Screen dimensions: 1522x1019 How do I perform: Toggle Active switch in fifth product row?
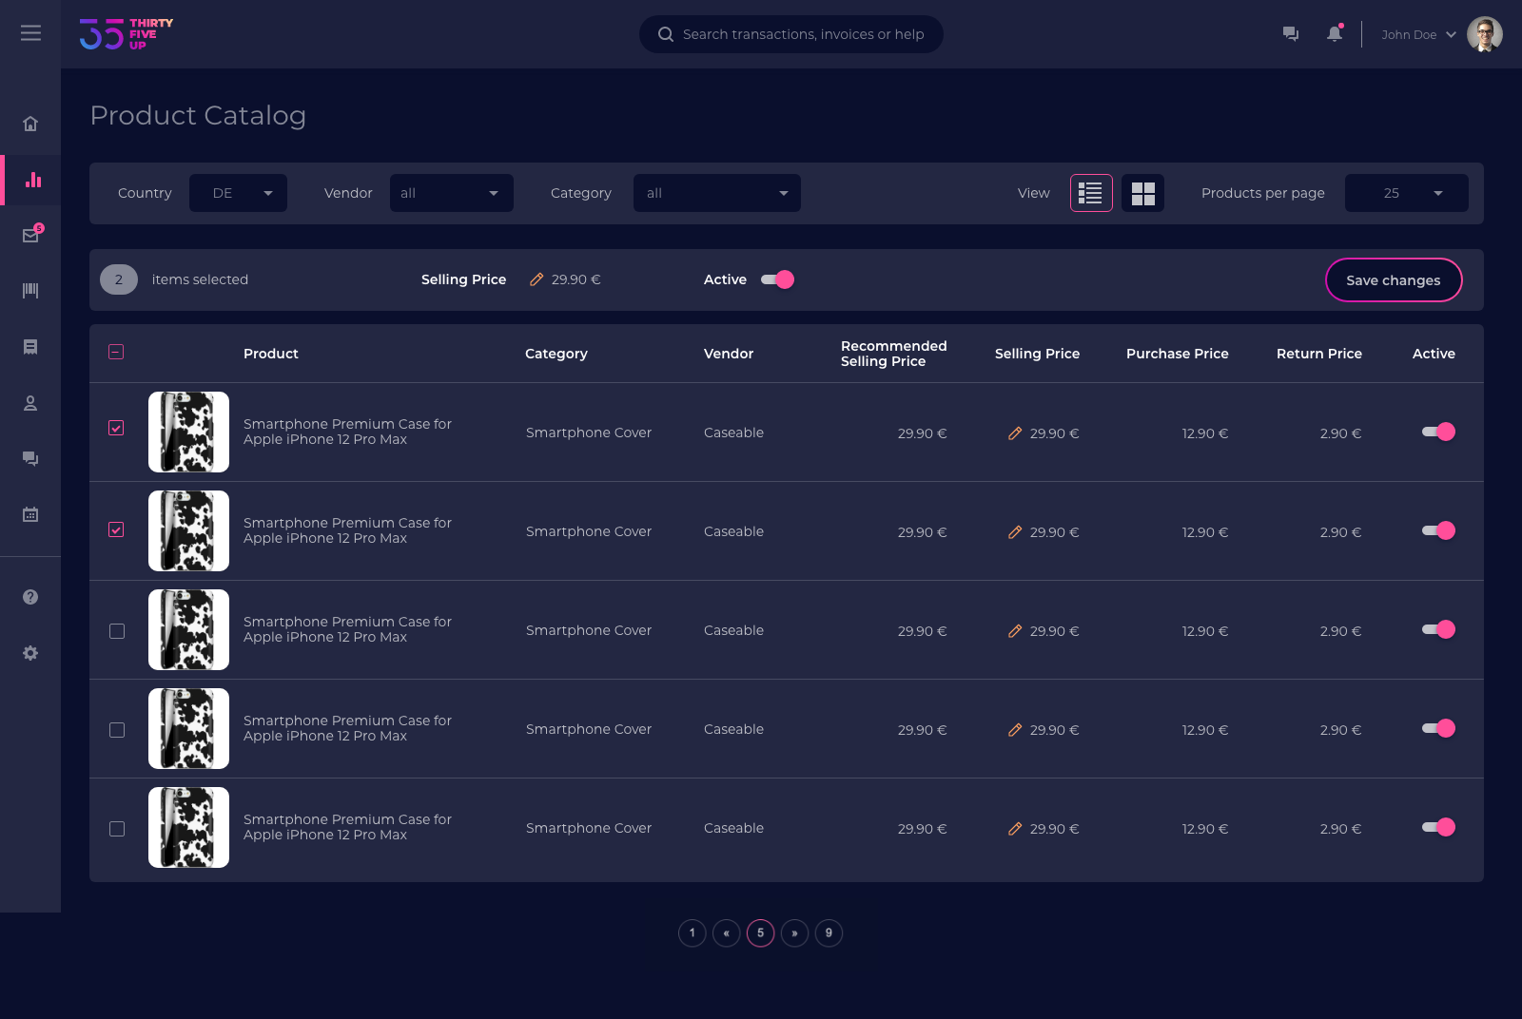pyautogui.click(x=1438, y=827)
